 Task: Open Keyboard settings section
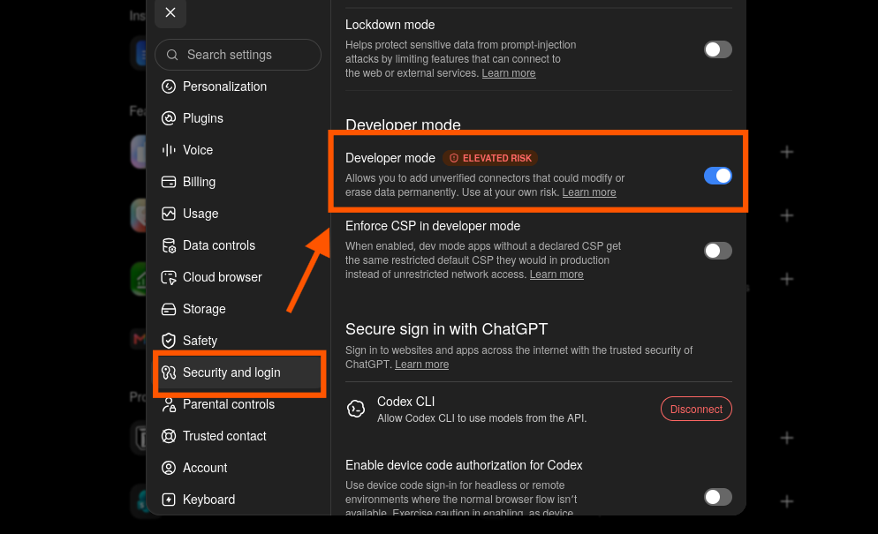(238, 500)
